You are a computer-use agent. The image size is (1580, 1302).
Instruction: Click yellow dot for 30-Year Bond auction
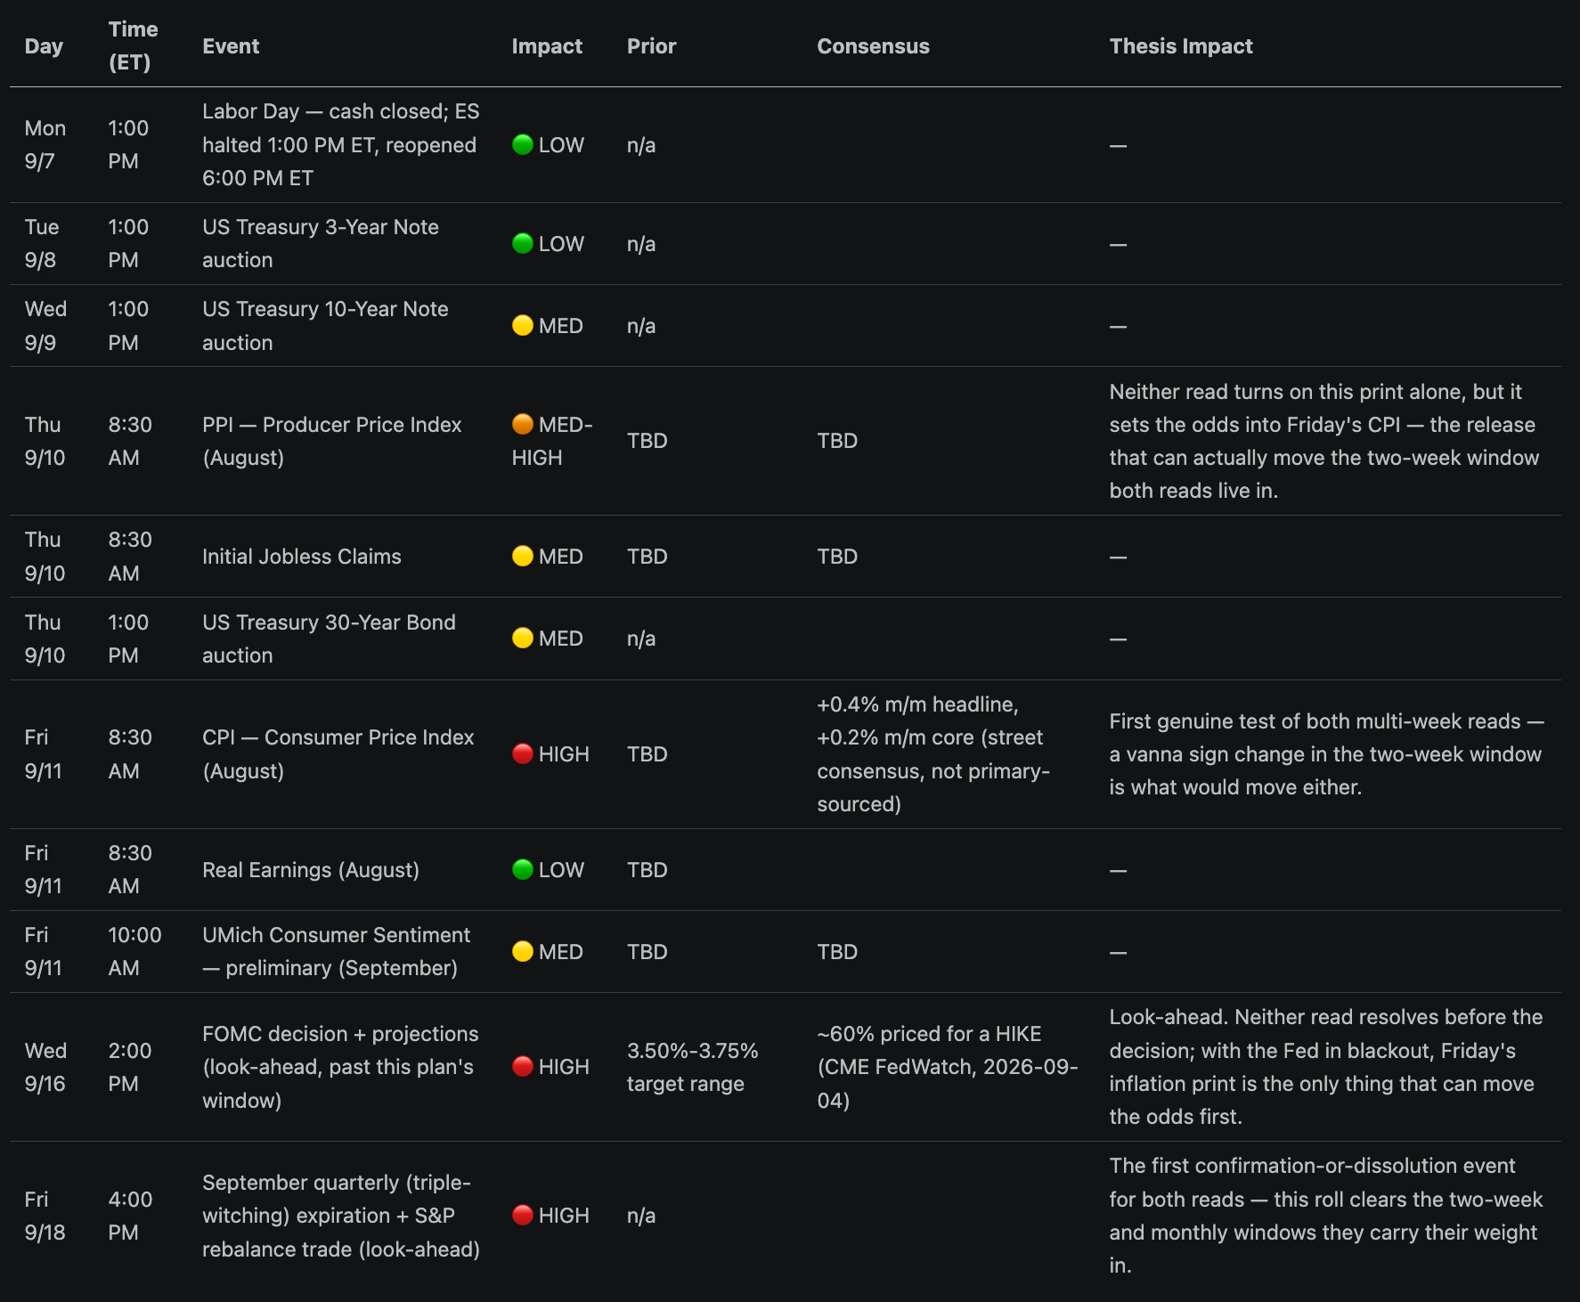click(x=523, y=638)
